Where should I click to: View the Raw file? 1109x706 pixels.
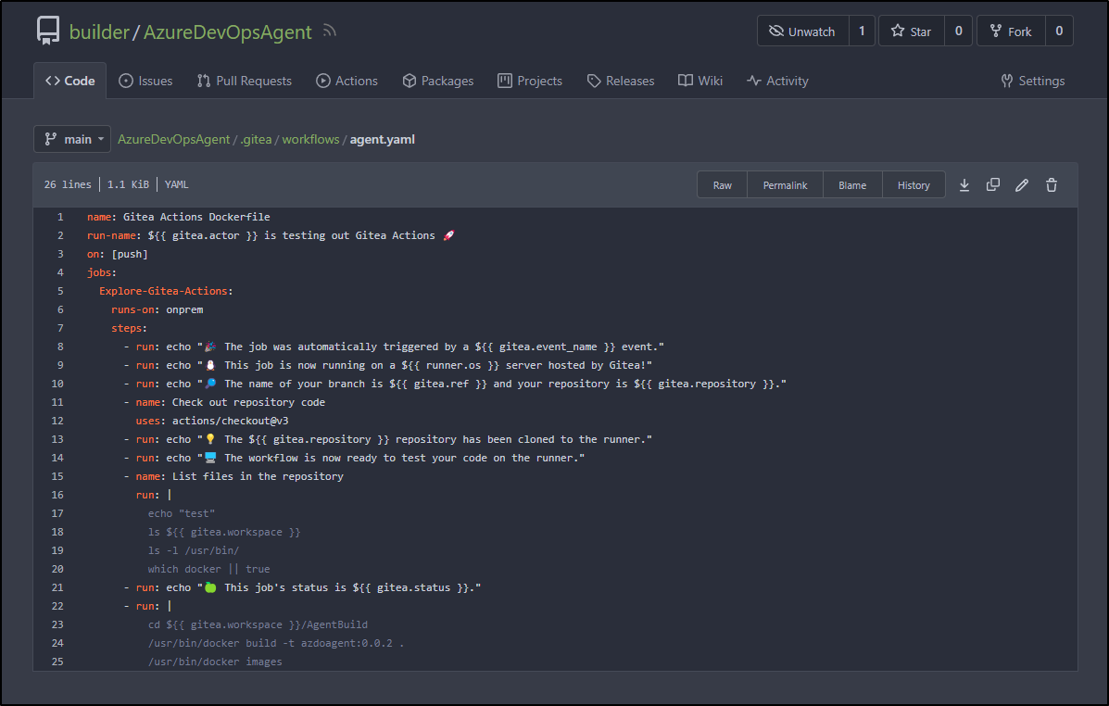coord(722,184)
